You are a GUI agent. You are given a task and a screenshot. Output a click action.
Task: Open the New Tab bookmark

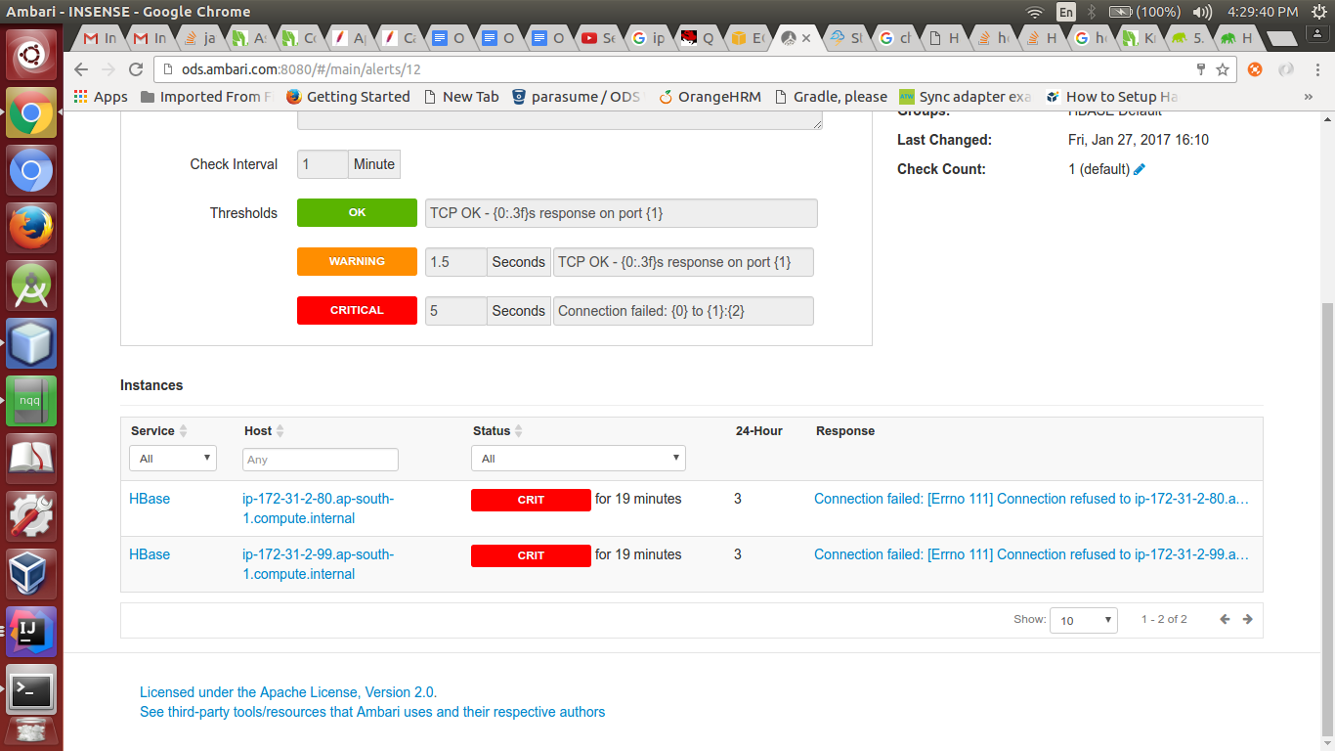460,97
